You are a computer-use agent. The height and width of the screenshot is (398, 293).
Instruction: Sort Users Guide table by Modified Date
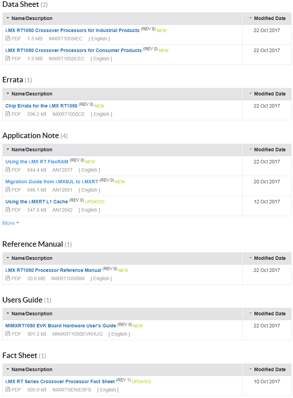tap(268, 314)
